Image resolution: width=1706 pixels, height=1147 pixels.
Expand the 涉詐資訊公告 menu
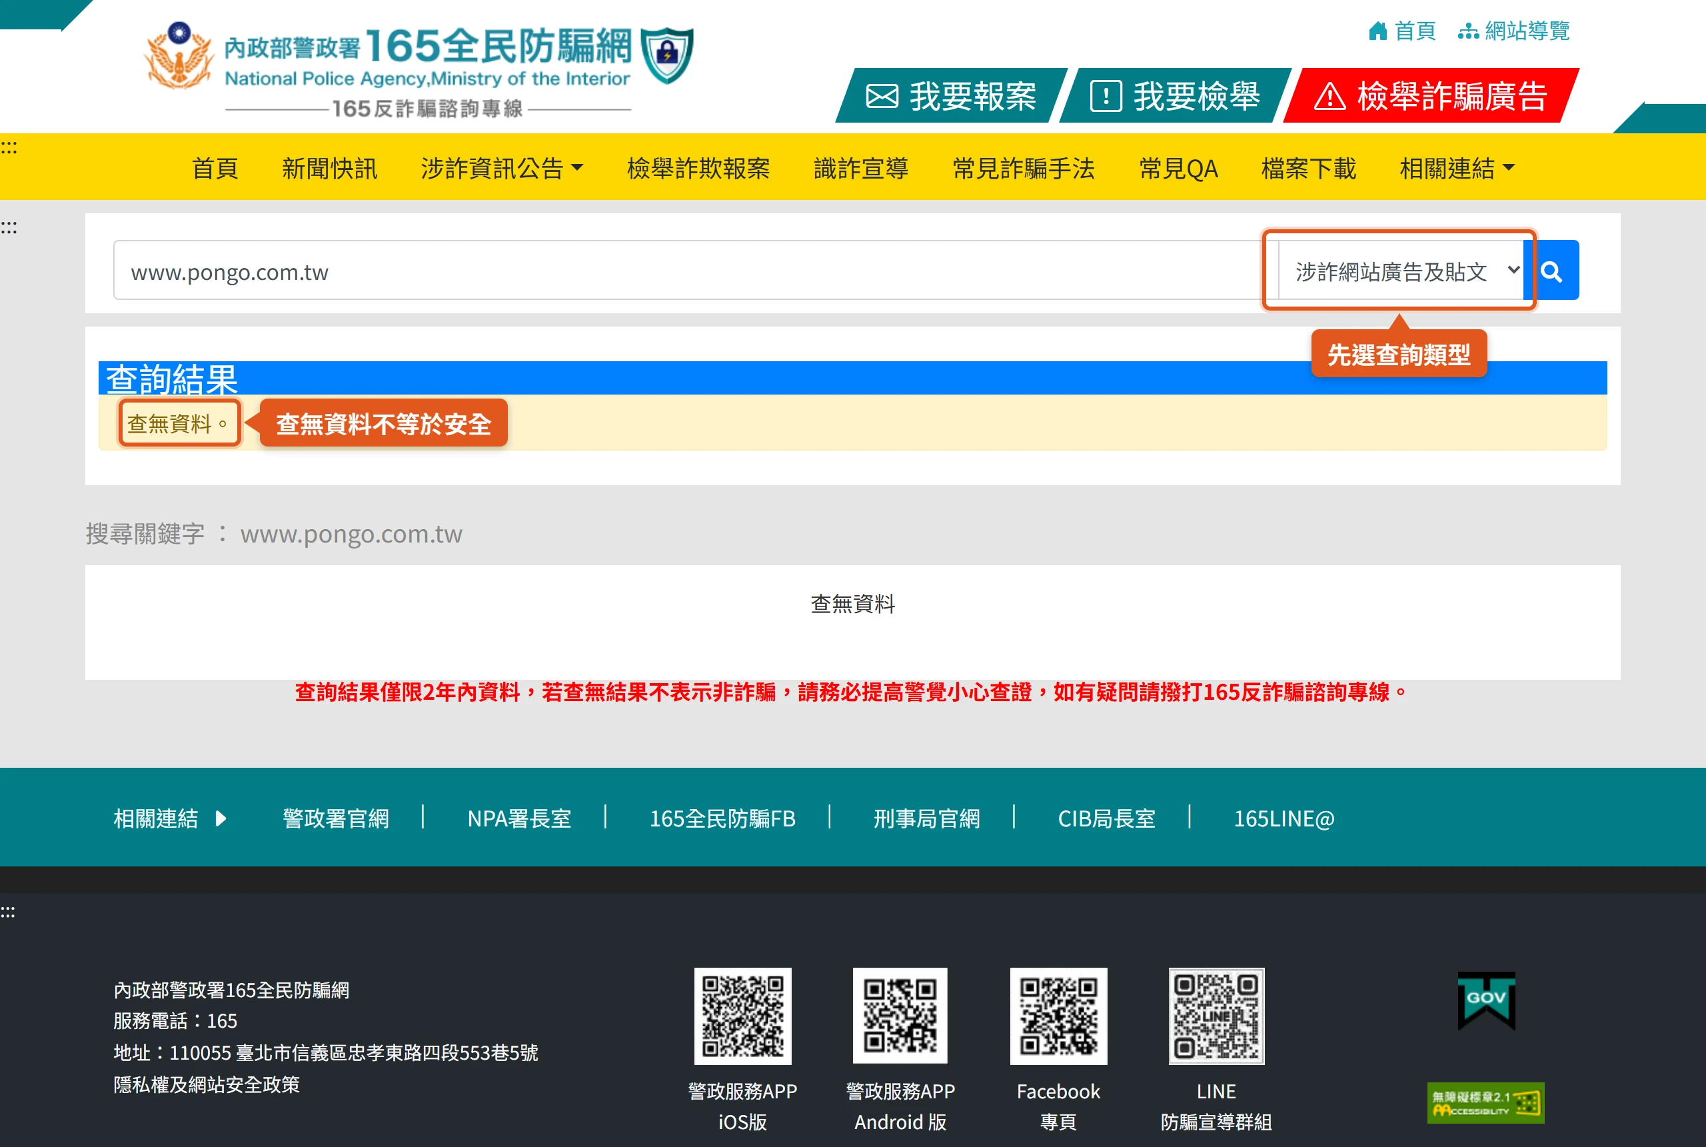pos(502,169)
